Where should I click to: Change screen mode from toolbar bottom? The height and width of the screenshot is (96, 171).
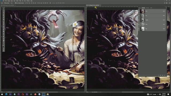[3, 51]
